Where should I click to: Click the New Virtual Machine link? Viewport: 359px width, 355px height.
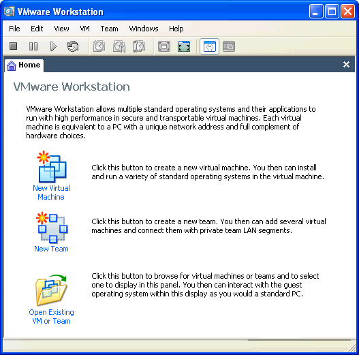(x=51, y=192)
